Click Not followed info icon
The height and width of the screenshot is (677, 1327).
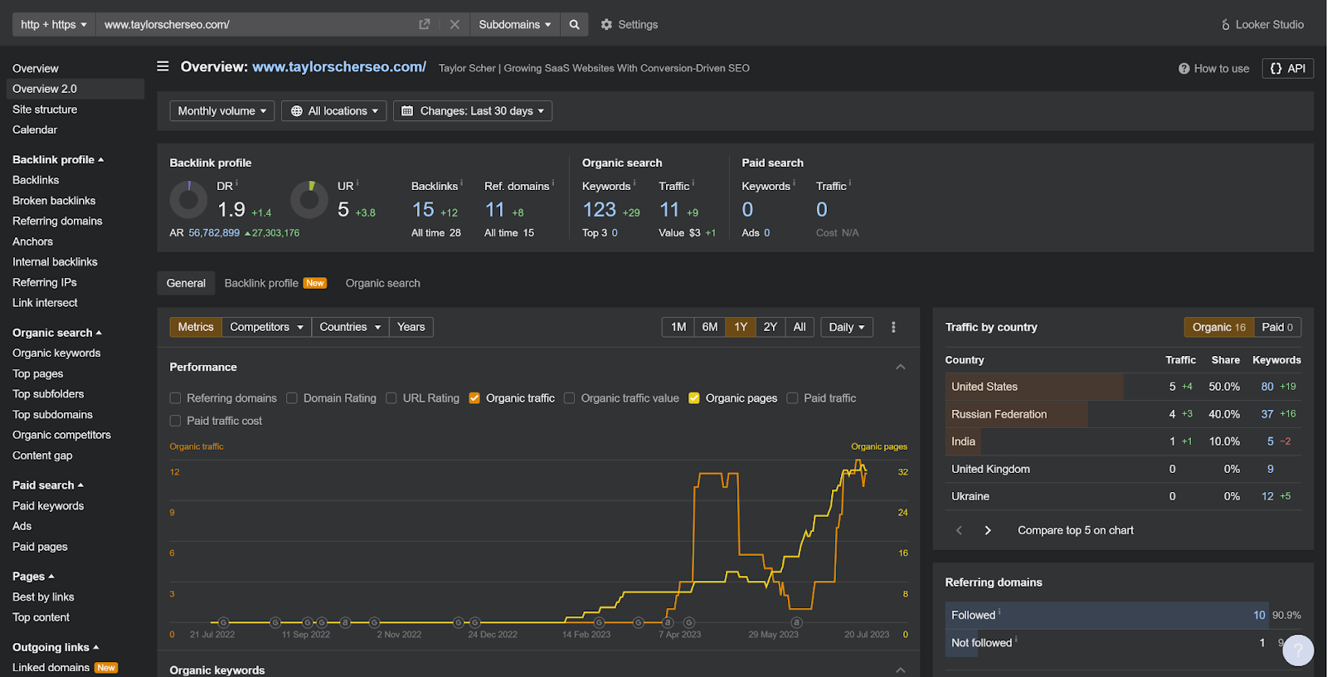click(1016, 639)
